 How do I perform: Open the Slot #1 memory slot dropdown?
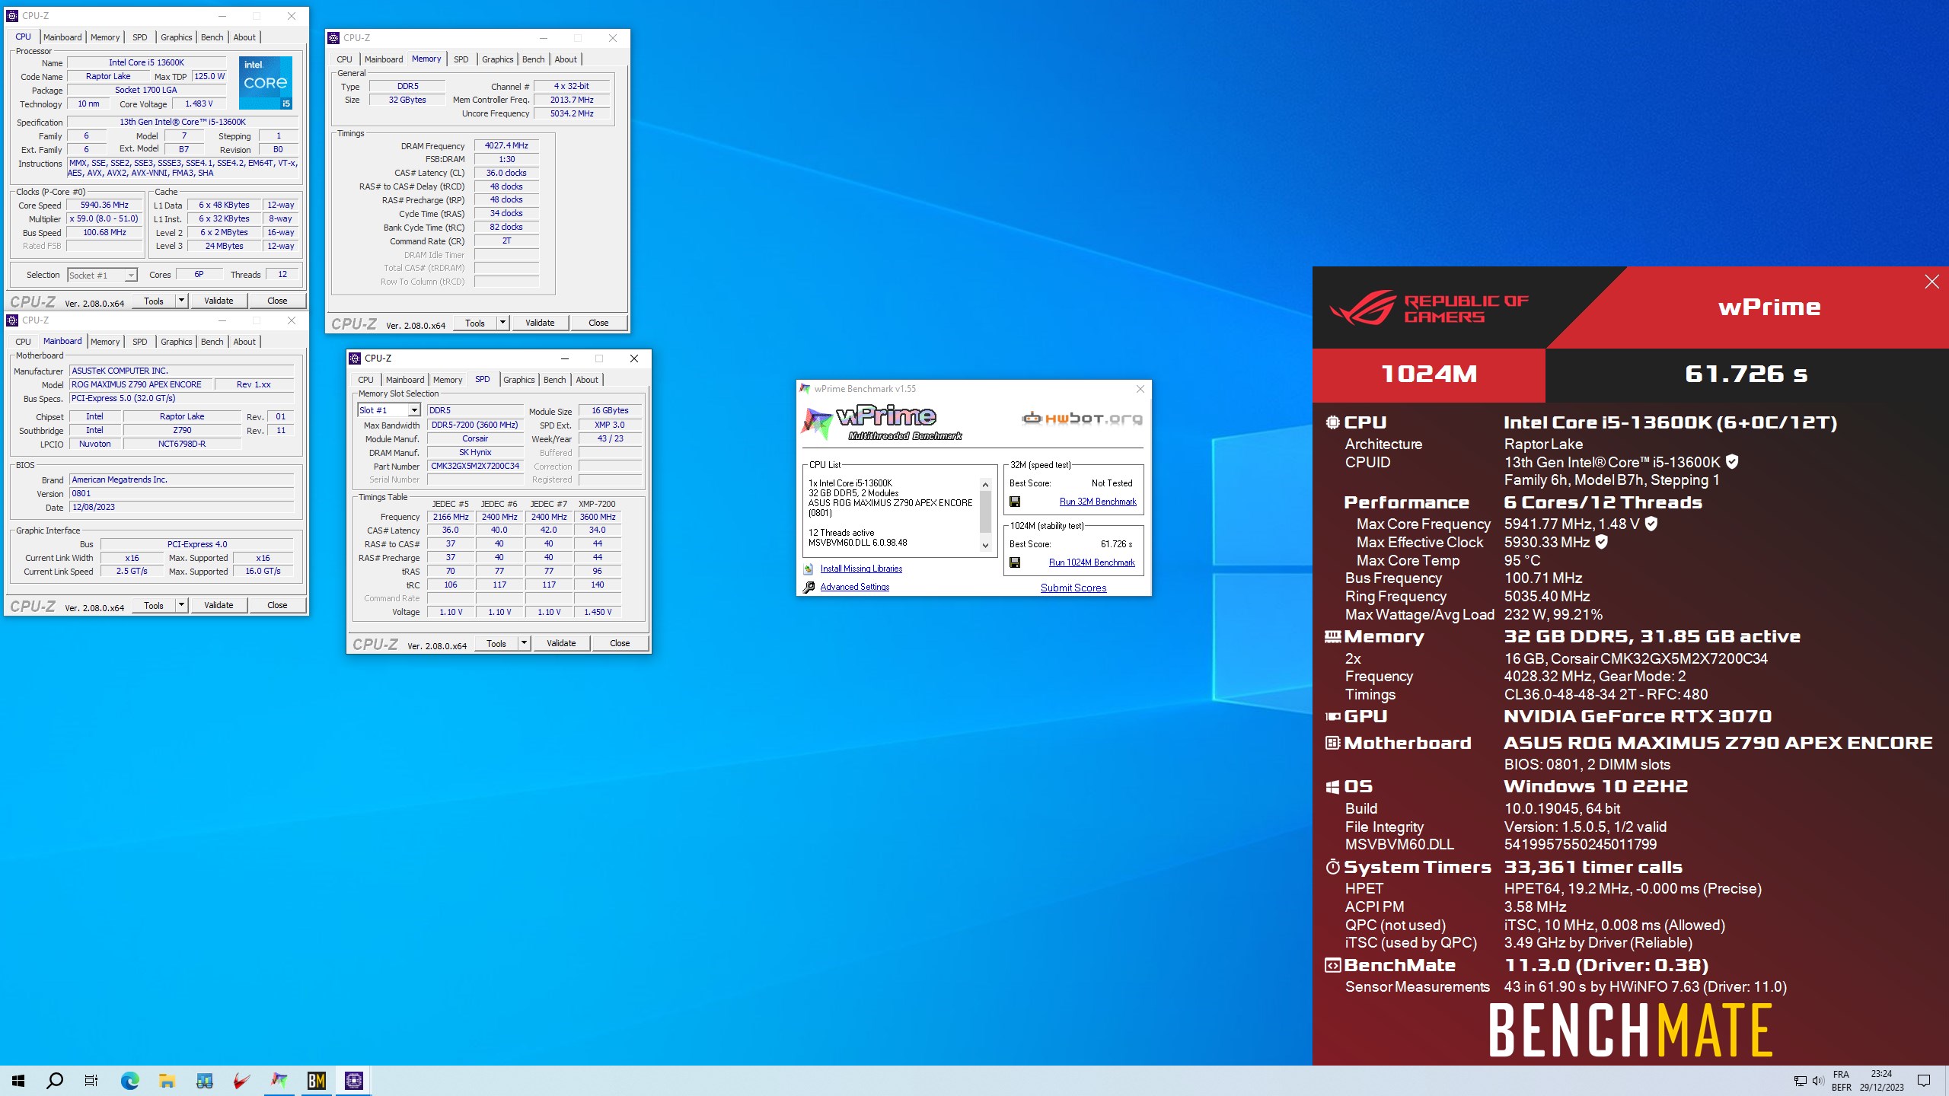pos(414,410)
